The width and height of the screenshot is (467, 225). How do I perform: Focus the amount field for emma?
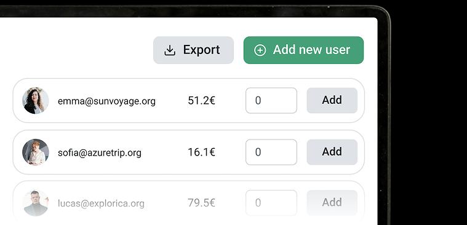pos(271,100)
